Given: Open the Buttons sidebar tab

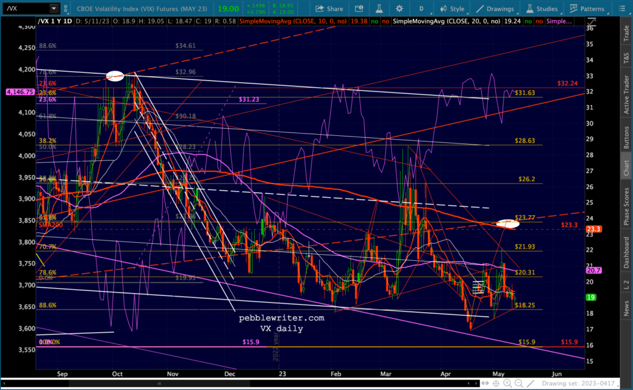Looking at the screenshot, I should 626,137.
